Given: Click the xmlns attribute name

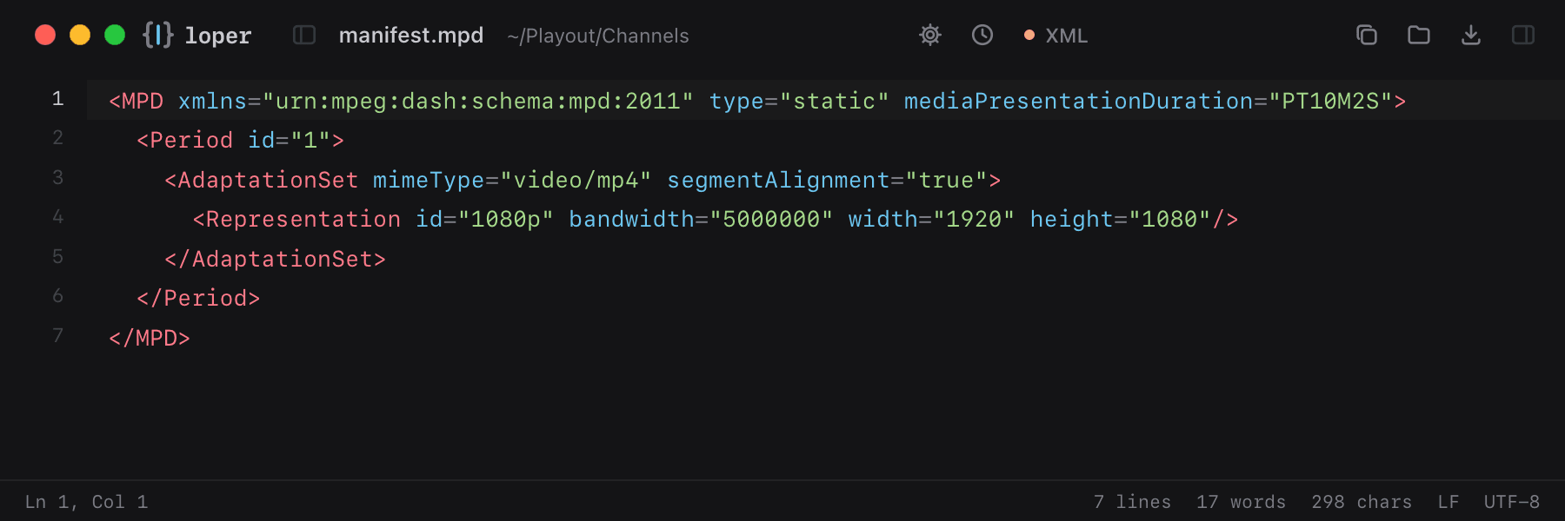Looking at the screenshot, I should (213, 102).
